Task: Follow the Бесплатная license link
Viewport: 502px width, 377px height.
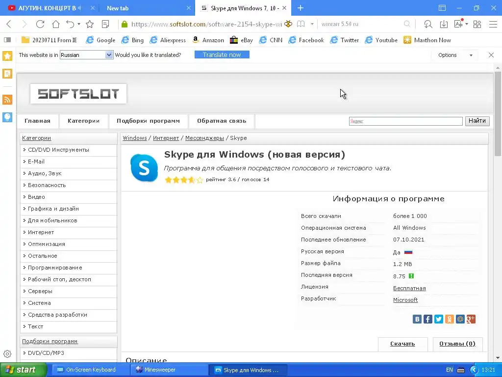Action: click(409, 288)
